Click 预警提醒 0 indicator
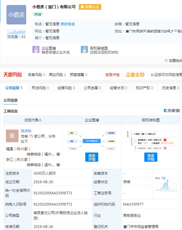 pos(79,75)
